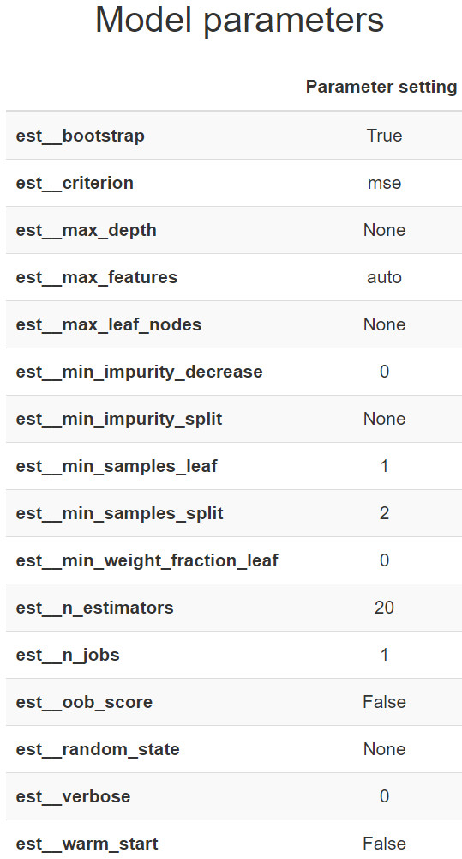This screenshot has height=859, width=462.
Task: Click the est__criterion parameter name
Action: [x=75, y=183]
